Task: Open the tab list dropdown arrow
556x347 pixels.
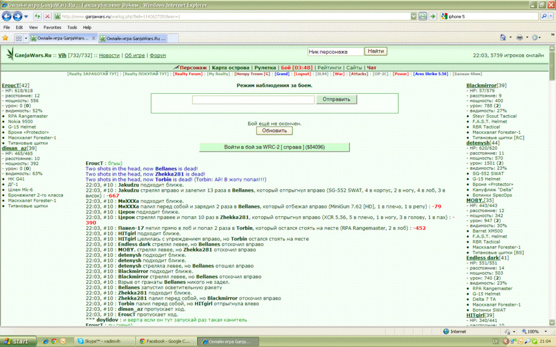Action: click(26, 38)
